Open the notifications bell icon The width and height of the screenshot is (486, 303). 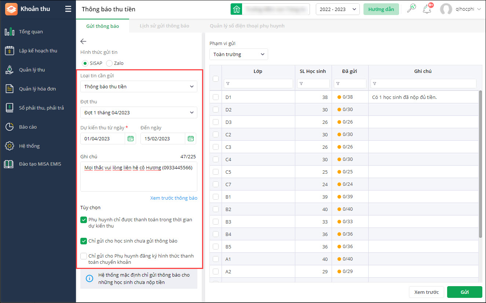click(x=427, y=9)
